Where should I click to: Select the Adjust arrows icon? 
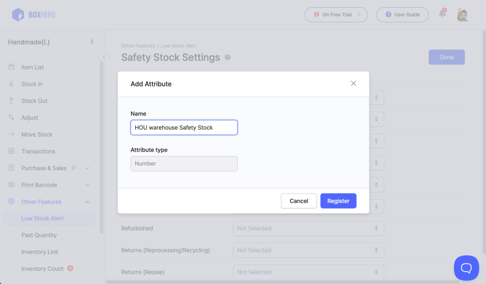pos(11,118)
